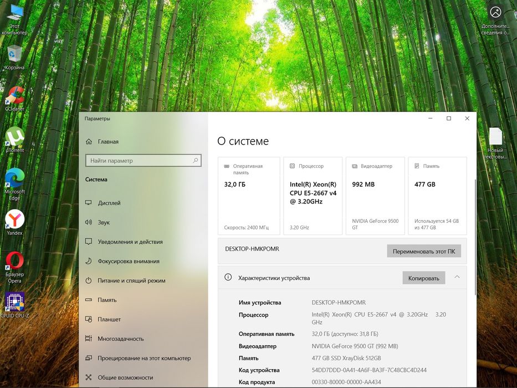Click the Планшет tablet icon
This screenshot has width=517, height=388.
pos(88,319)
